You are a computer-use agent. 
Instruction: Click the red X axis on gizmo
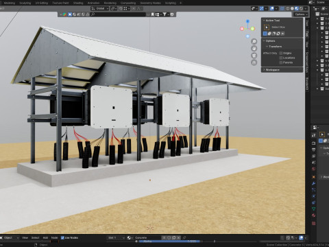[x=242, y=29]
